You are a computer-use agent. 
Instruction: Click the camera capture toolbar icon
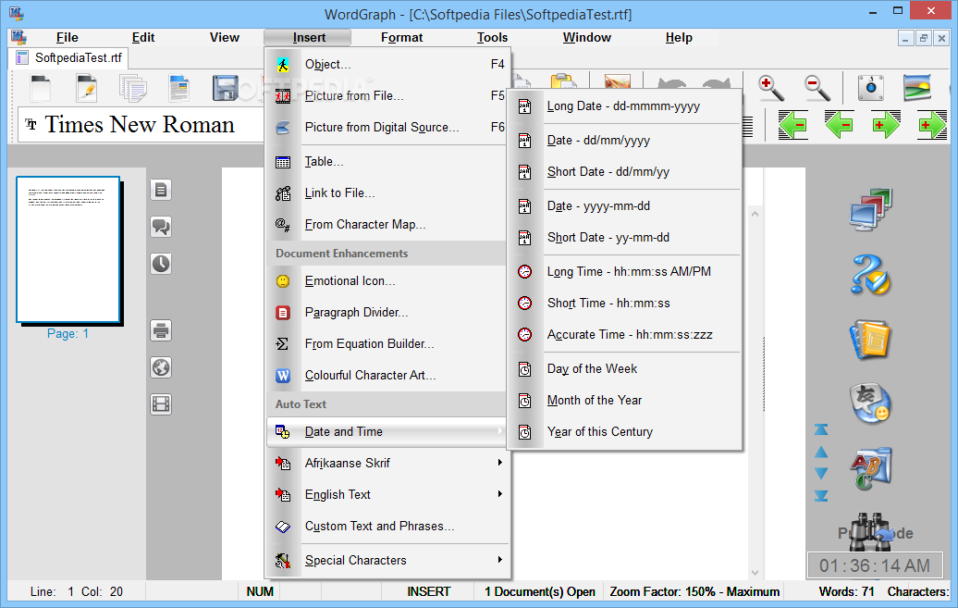871,88
